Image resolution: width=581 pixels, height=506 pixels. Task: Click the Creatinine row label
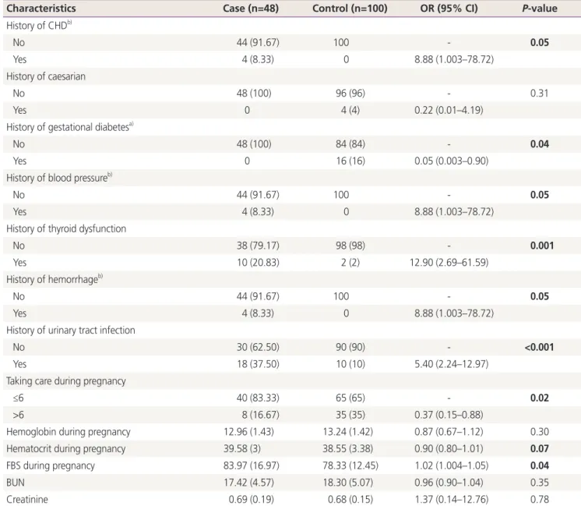(x=27, y=499)
